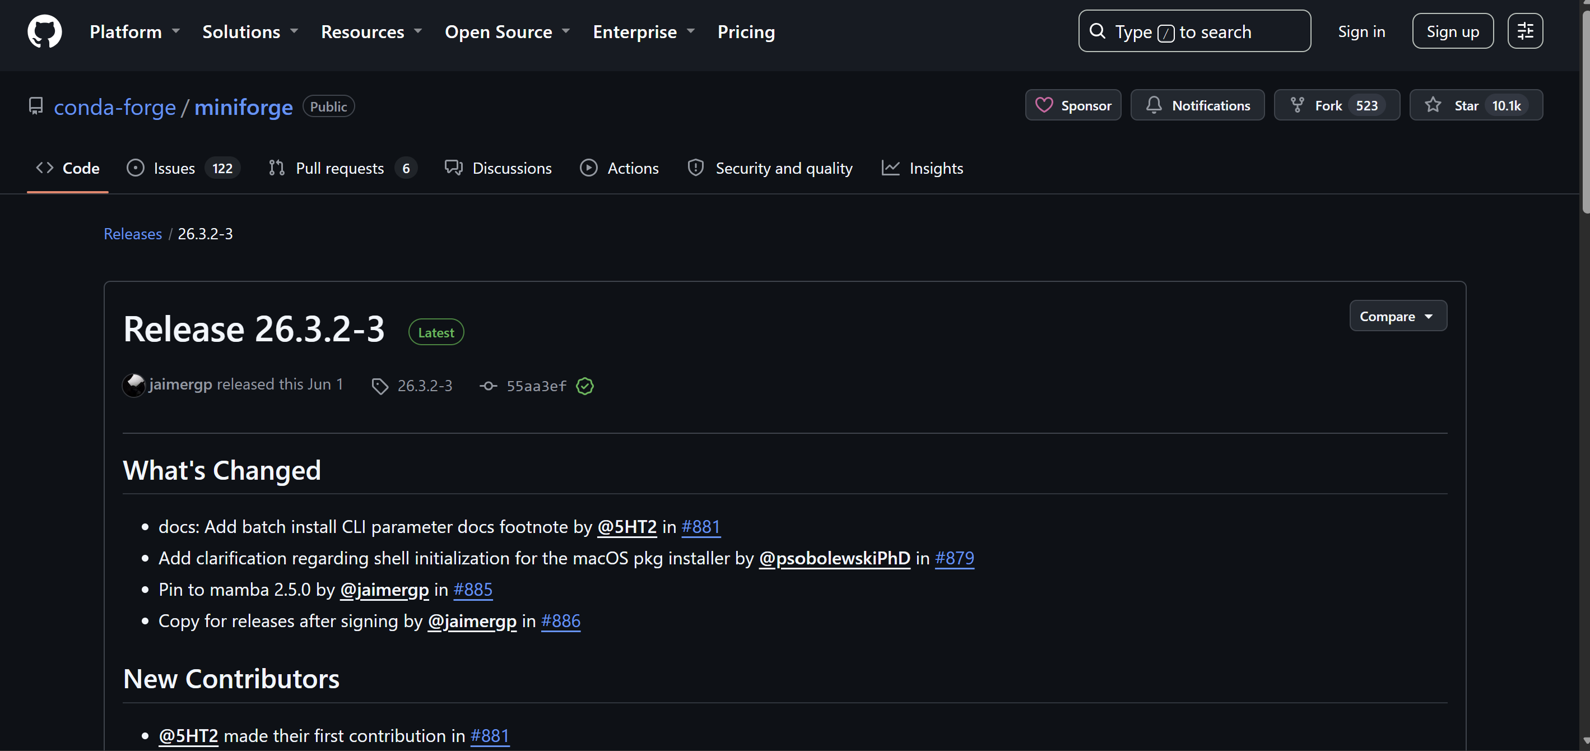Open the global navigation settings icon button

click(x=1524, y=31)
